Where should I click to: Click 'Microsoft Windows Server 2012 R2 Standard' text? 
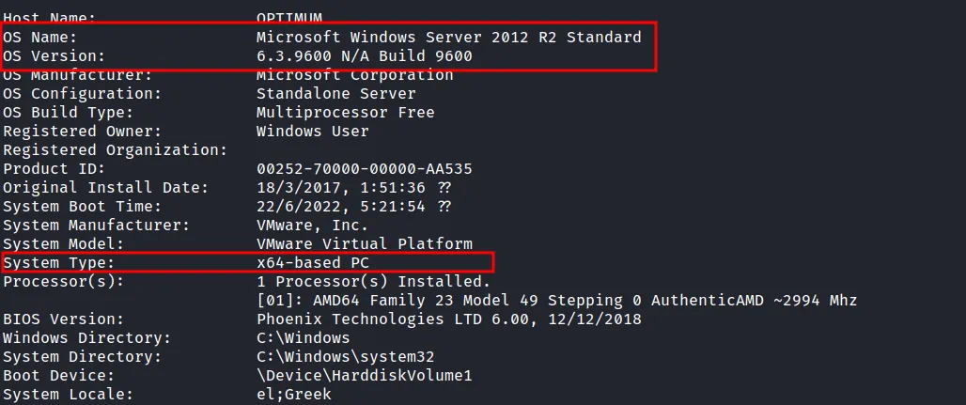(448, 38)
